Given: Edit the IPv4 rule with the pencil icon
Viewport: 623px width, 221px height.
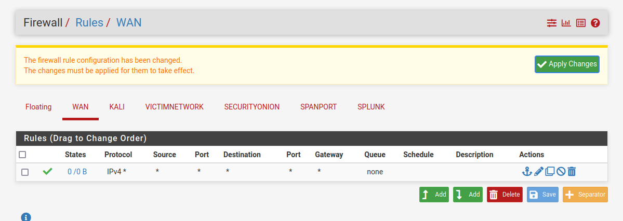Looking at the screenshot, I should pos(539,171).
